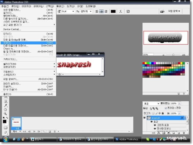The image size is (193, 145).
Task: Toggle the character and paragraph palettes icon
Action: point(128,11)
